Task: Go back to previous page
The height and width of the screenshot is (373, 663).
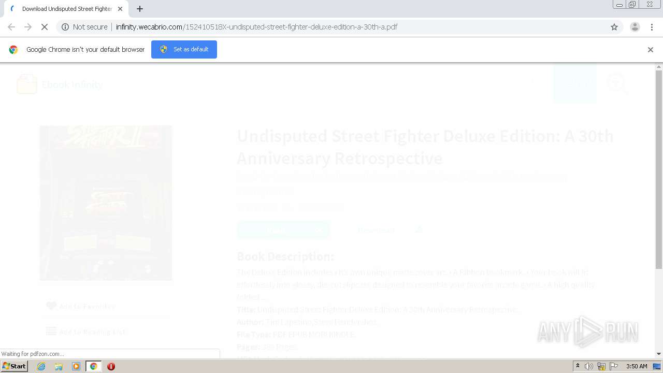Action: [11, 27]
